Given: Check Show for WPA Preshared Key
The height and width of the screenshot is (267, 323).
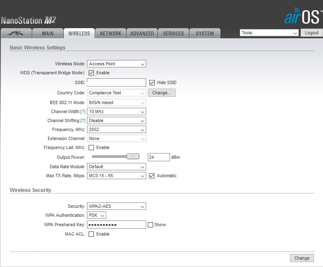Looking at the screenshot, I should (150, 225).
